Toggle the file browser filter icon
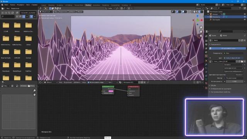The width and height of the screenshot is (247, 139). point(31,17)
